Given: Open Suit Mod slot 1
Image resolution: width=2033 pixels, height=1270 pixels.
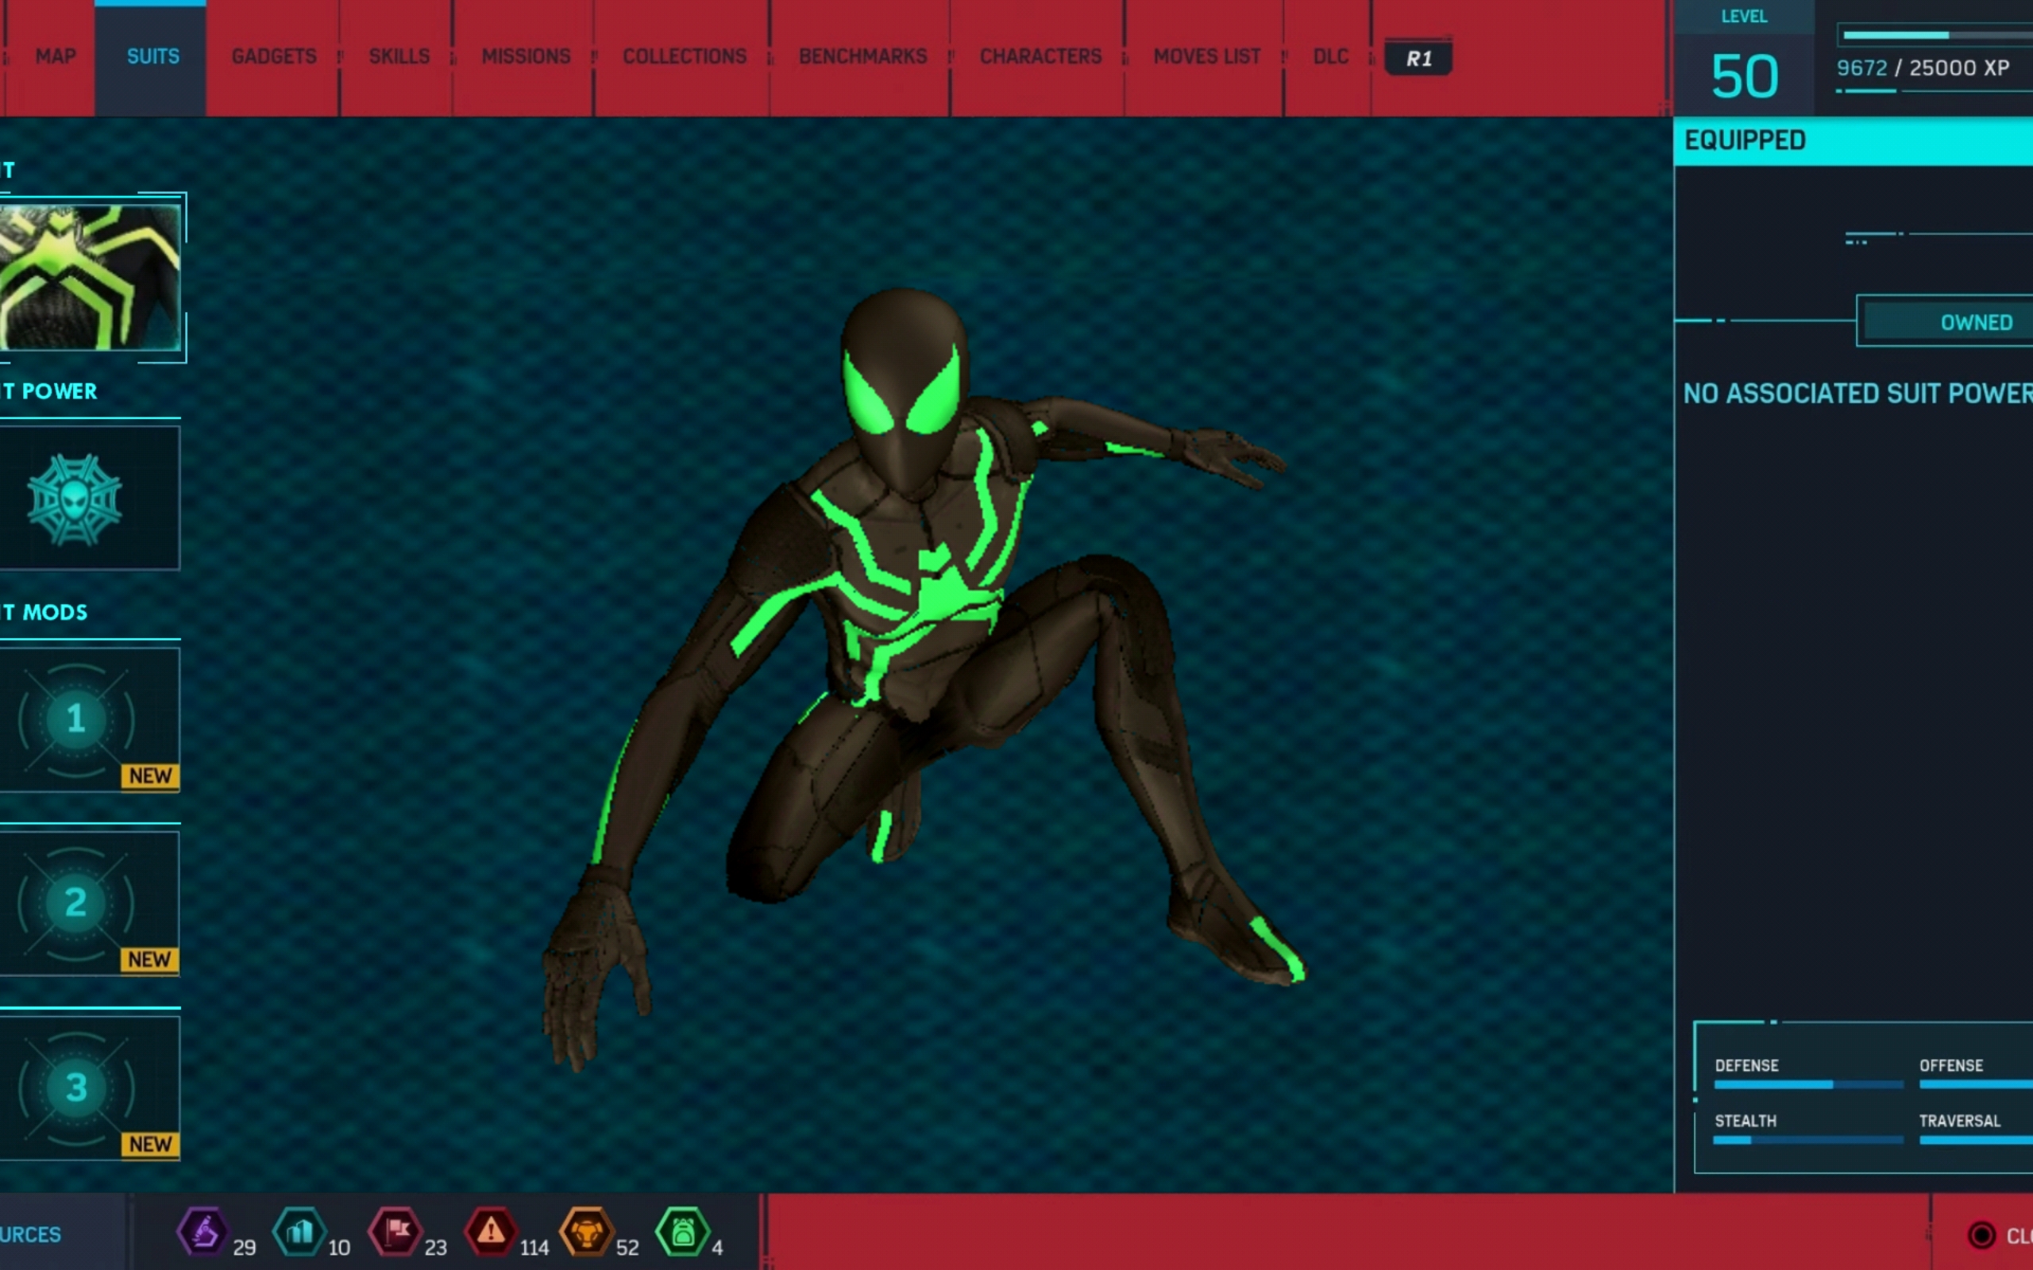Looking at the screenshot, I should [77, 719].
